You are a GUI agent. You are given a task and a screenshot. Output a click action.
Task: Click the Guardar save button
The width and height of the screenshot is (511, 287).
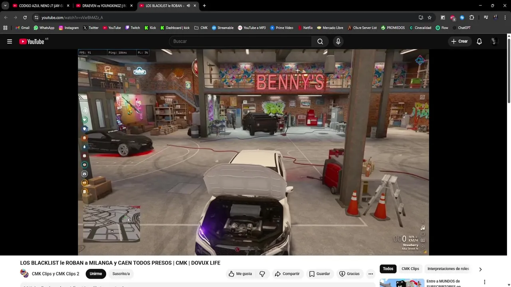pos(319,274)
